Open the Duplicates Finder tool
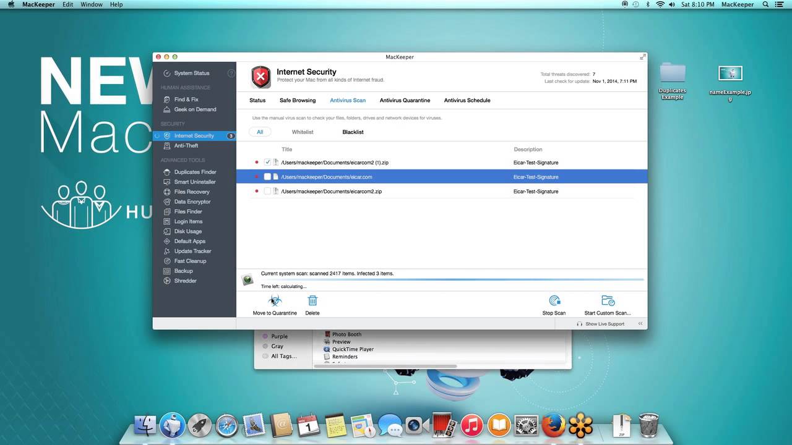 pos(195,172)
